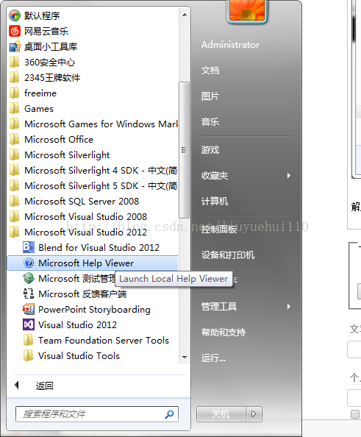
Task: Expand Microsoft Games for Windows Marketplace folder
Action: click(x=93, y=124)
